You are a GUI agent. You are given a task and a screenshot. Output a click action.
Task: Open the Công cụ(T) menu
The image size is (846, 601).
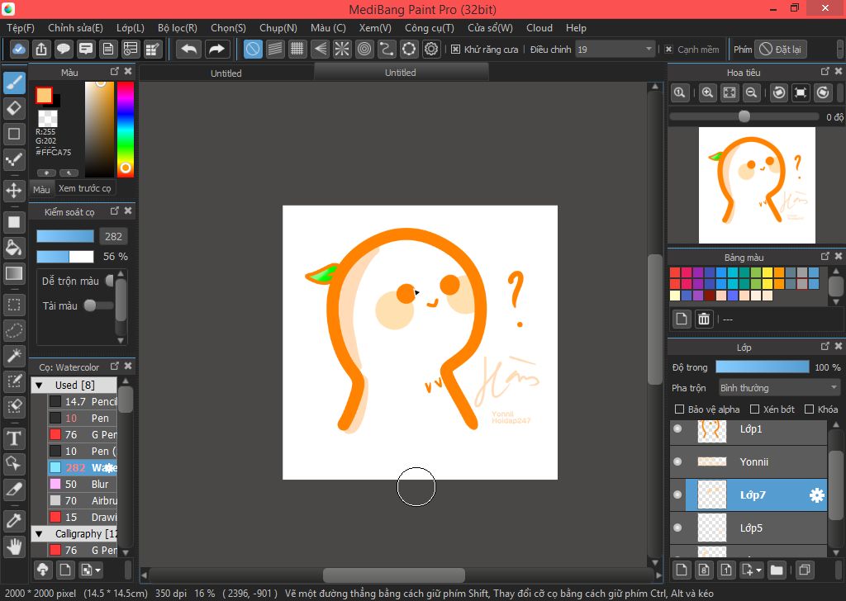coord(429,28)
